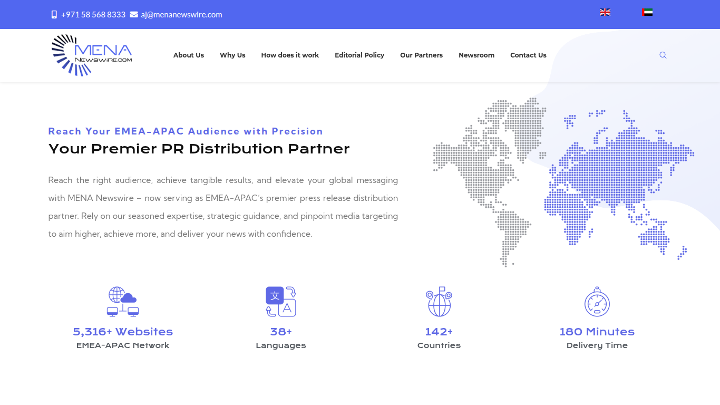The height and width of the screenshot is (405, 720).
Task: Switch language with the UAE flag
Action: click(647, 12)
